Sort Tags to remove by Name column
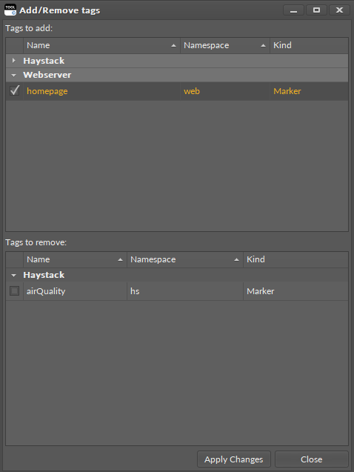The width and height of the screenshot is (354, 472). (76, 259)
